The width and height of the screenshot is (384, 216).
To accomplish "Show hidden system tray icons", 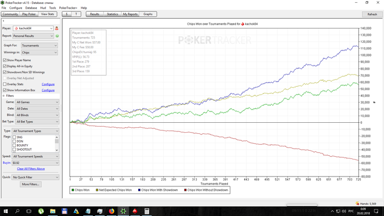I will tap(332, 212).
